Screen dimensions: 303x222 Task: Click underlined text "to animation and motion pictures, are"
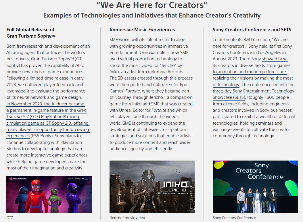[249, 72]
